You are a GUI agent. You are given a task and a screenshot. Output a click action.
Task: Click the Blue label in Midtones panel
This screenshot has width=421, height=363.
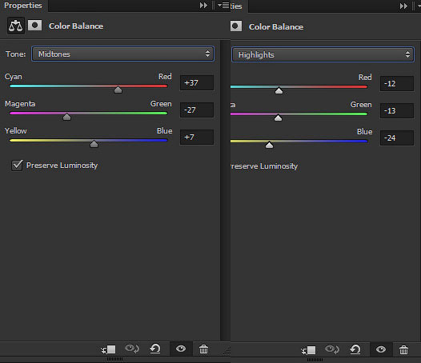pyautogui.click(x=165, y=131)
